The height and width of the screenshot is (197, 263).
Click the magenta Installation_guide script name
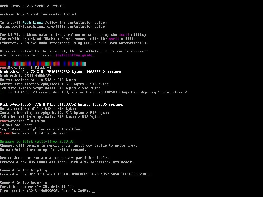[74, 55]
